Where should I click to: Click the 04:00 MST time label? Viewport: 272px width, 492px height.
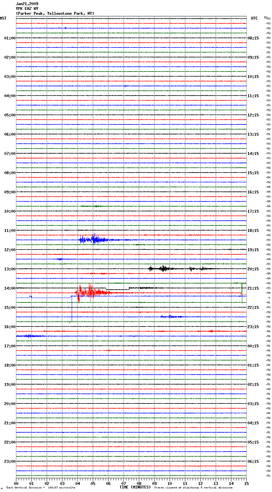click(x=10, y=96)
